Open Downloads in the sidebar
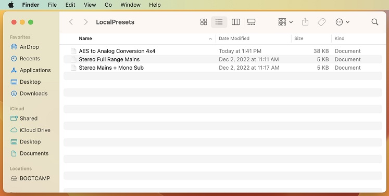 (29, 94)
